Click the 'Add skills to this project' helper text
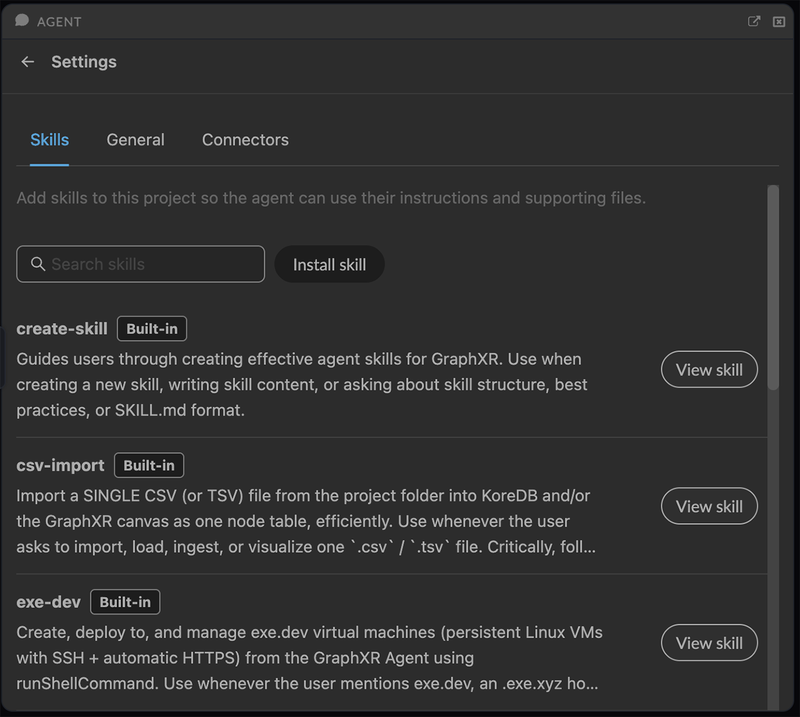The image size is (800, 717). point(331,198)
